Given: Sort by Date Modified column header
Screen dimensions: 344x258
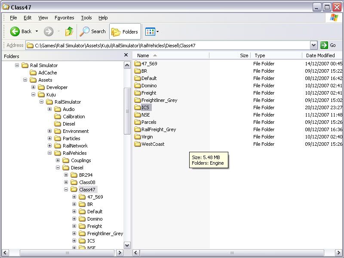Looking at the screenshot, I should (322, 55).
